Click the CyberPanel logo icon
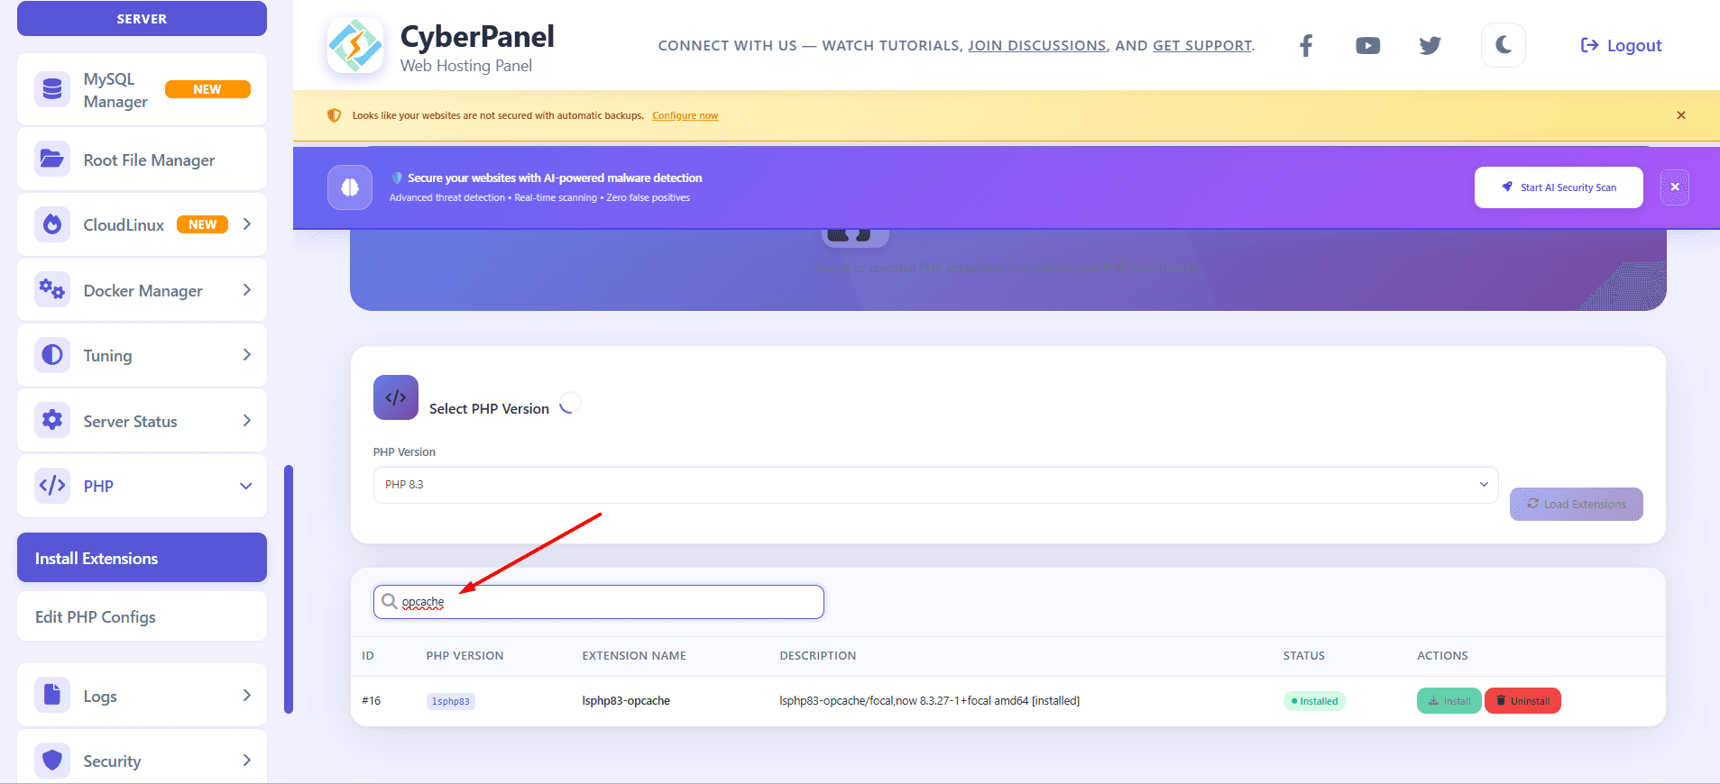The height and width of the screenshot is (784, 1720). pos(355,46)
